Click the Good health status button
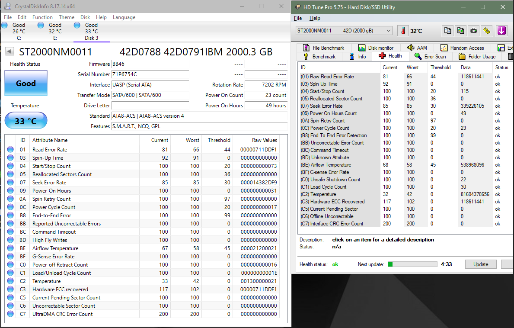514x328 pixels. click(26, 83)
